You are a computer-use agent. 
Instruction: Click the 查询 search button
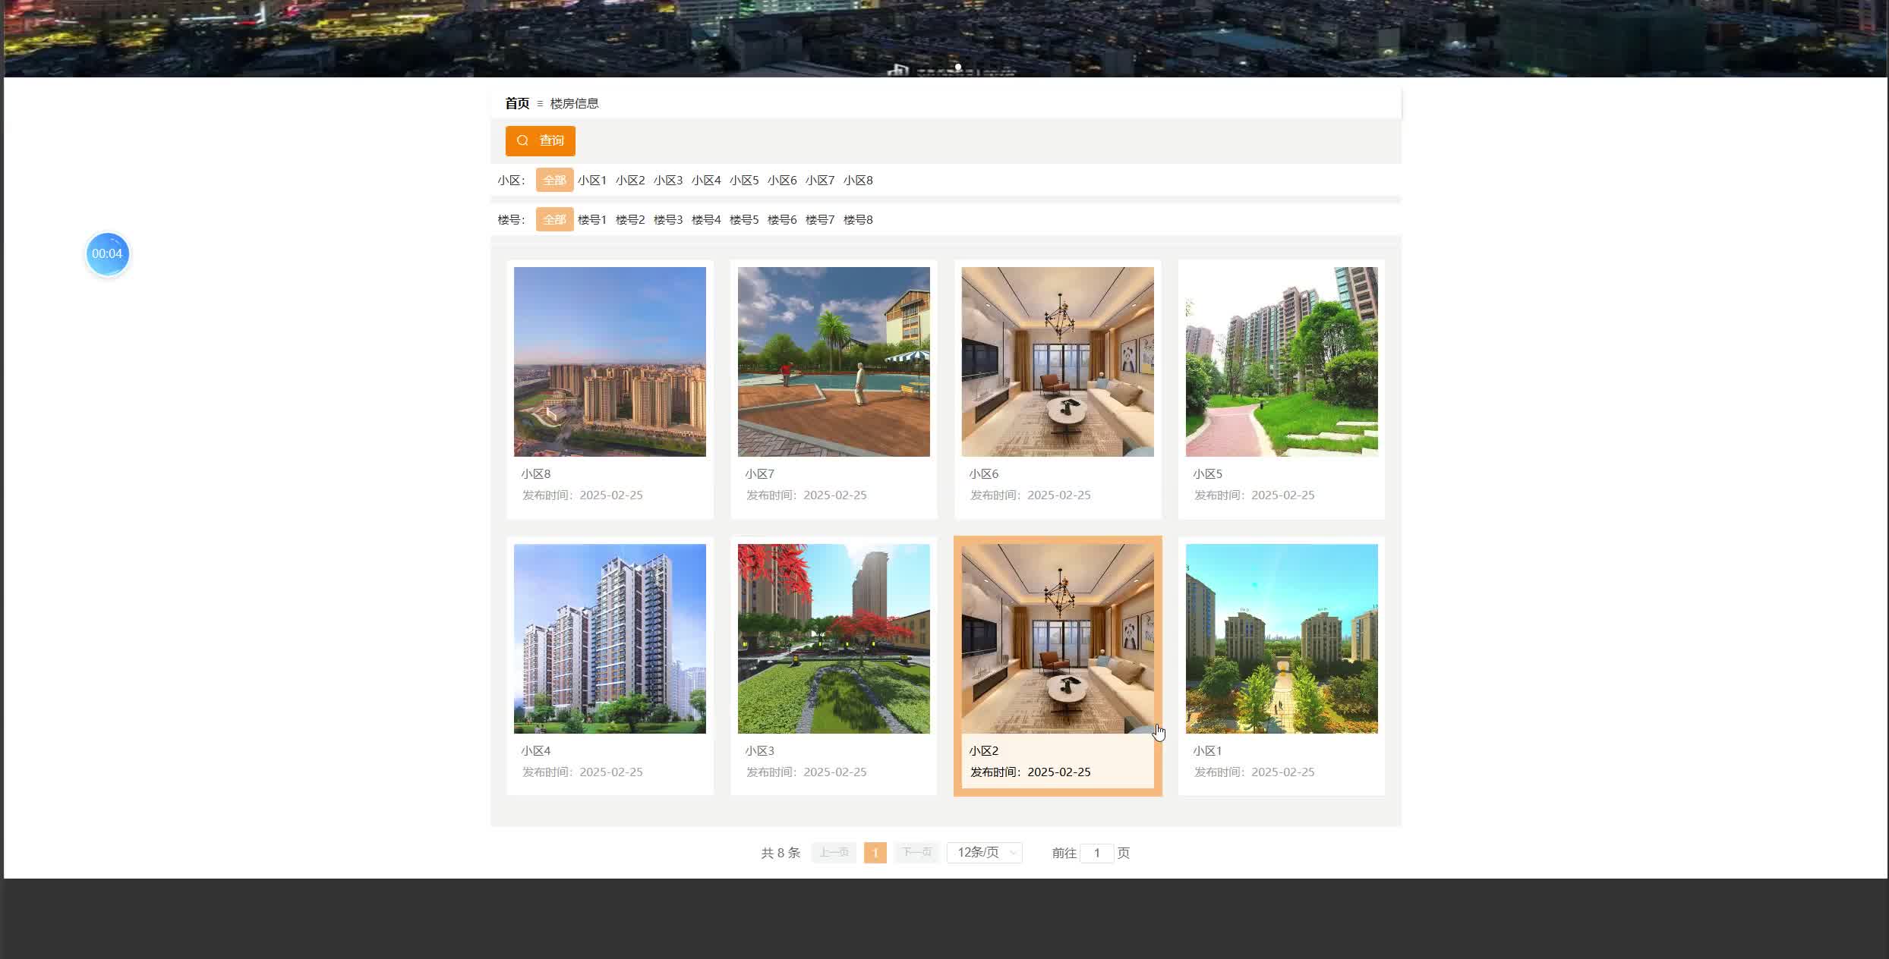pyautogui.click(x=540, y=140)
